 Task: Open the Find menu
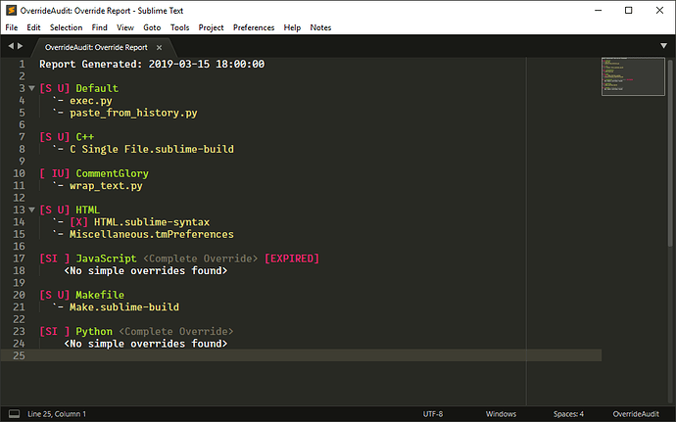(x=99, y=27)
